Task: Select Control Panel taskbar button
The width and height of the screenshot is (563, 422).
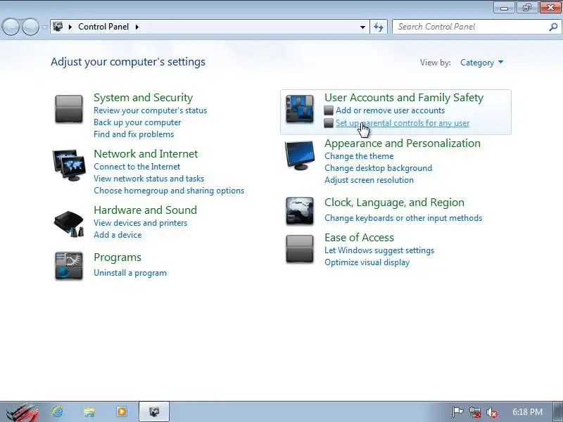Action: (x=154, y=411)
